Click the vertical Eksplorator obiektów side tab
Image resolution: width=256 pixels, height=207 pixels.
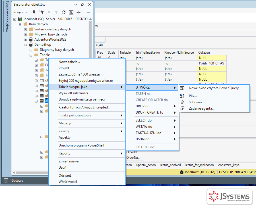coord(7,17)
